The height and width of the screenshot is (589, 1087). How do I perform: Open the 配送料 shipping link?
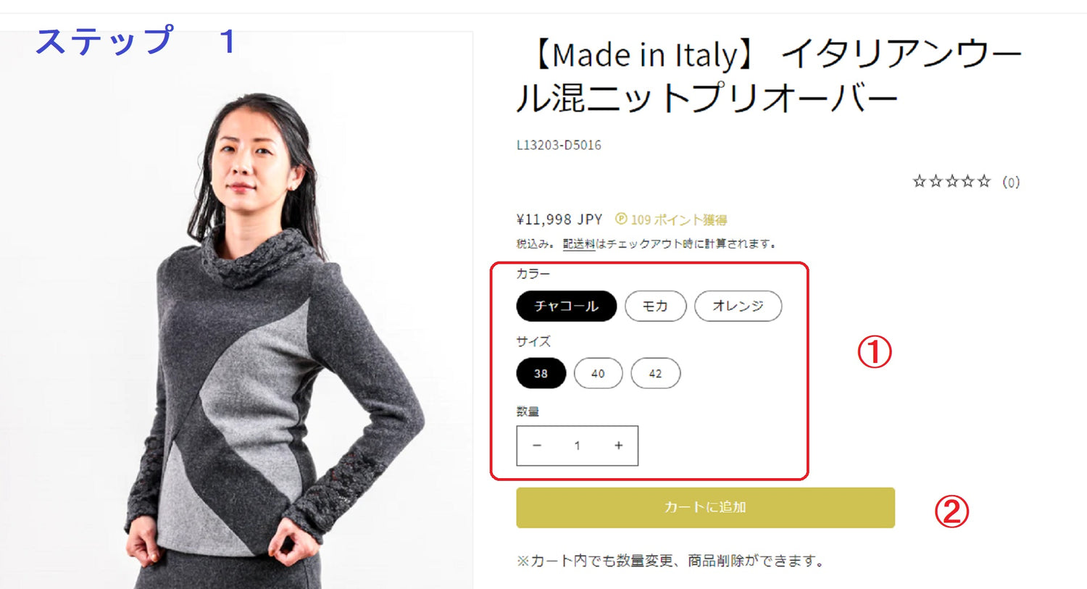point(578,244)
